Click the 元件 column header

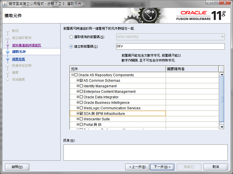click(x=118, y=69)
